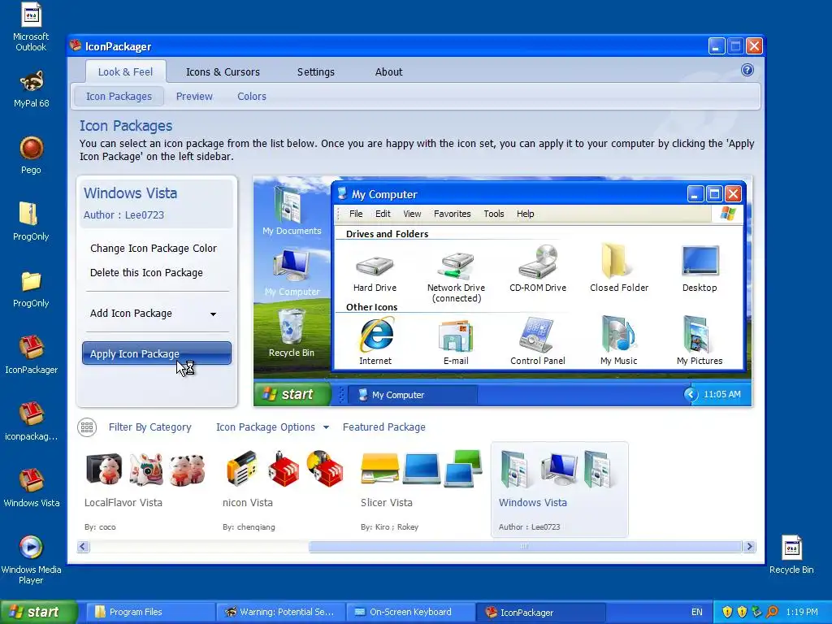The width and height of the screenshot is (832, 624).
Task: Select the Icon Packages sub-tab
Action: (x=119, y=96)
